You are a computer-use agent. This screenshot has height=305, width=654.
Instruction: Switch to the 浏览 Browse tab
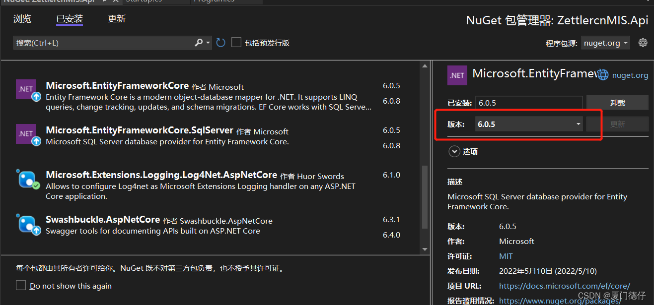[x=22, y=19]
